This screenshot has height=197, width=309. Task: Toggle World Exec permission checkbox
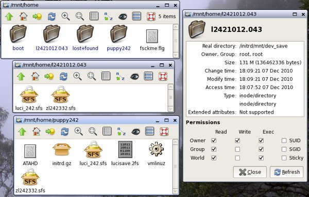pyautogui.click(x=261, y=158)
